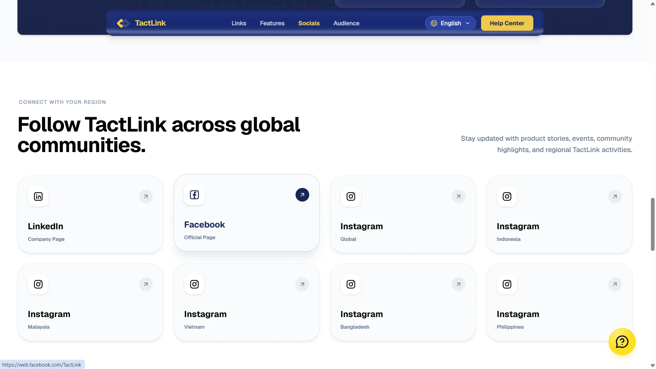
Task: Click the 'Bangladesh' subtitle text
Action: pos(355,327)
